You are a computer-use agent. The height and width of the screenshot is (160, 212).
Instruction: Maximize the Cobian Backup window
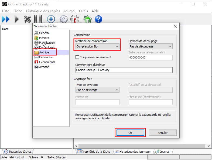point(193,4)
